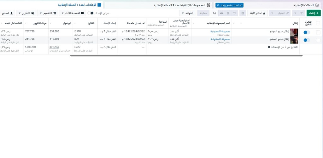Check the box for إعلان فديو المبخرة
323x158 pixels.
click(x=318, y=40)
